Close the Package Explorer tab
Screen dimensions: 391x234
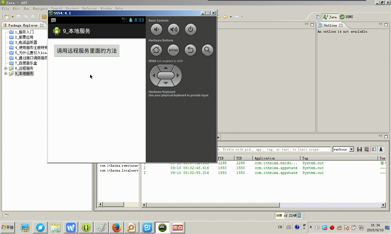(x=42, y=25)
